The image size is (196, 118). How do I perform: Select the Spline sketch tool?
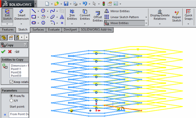pos(53,11)
